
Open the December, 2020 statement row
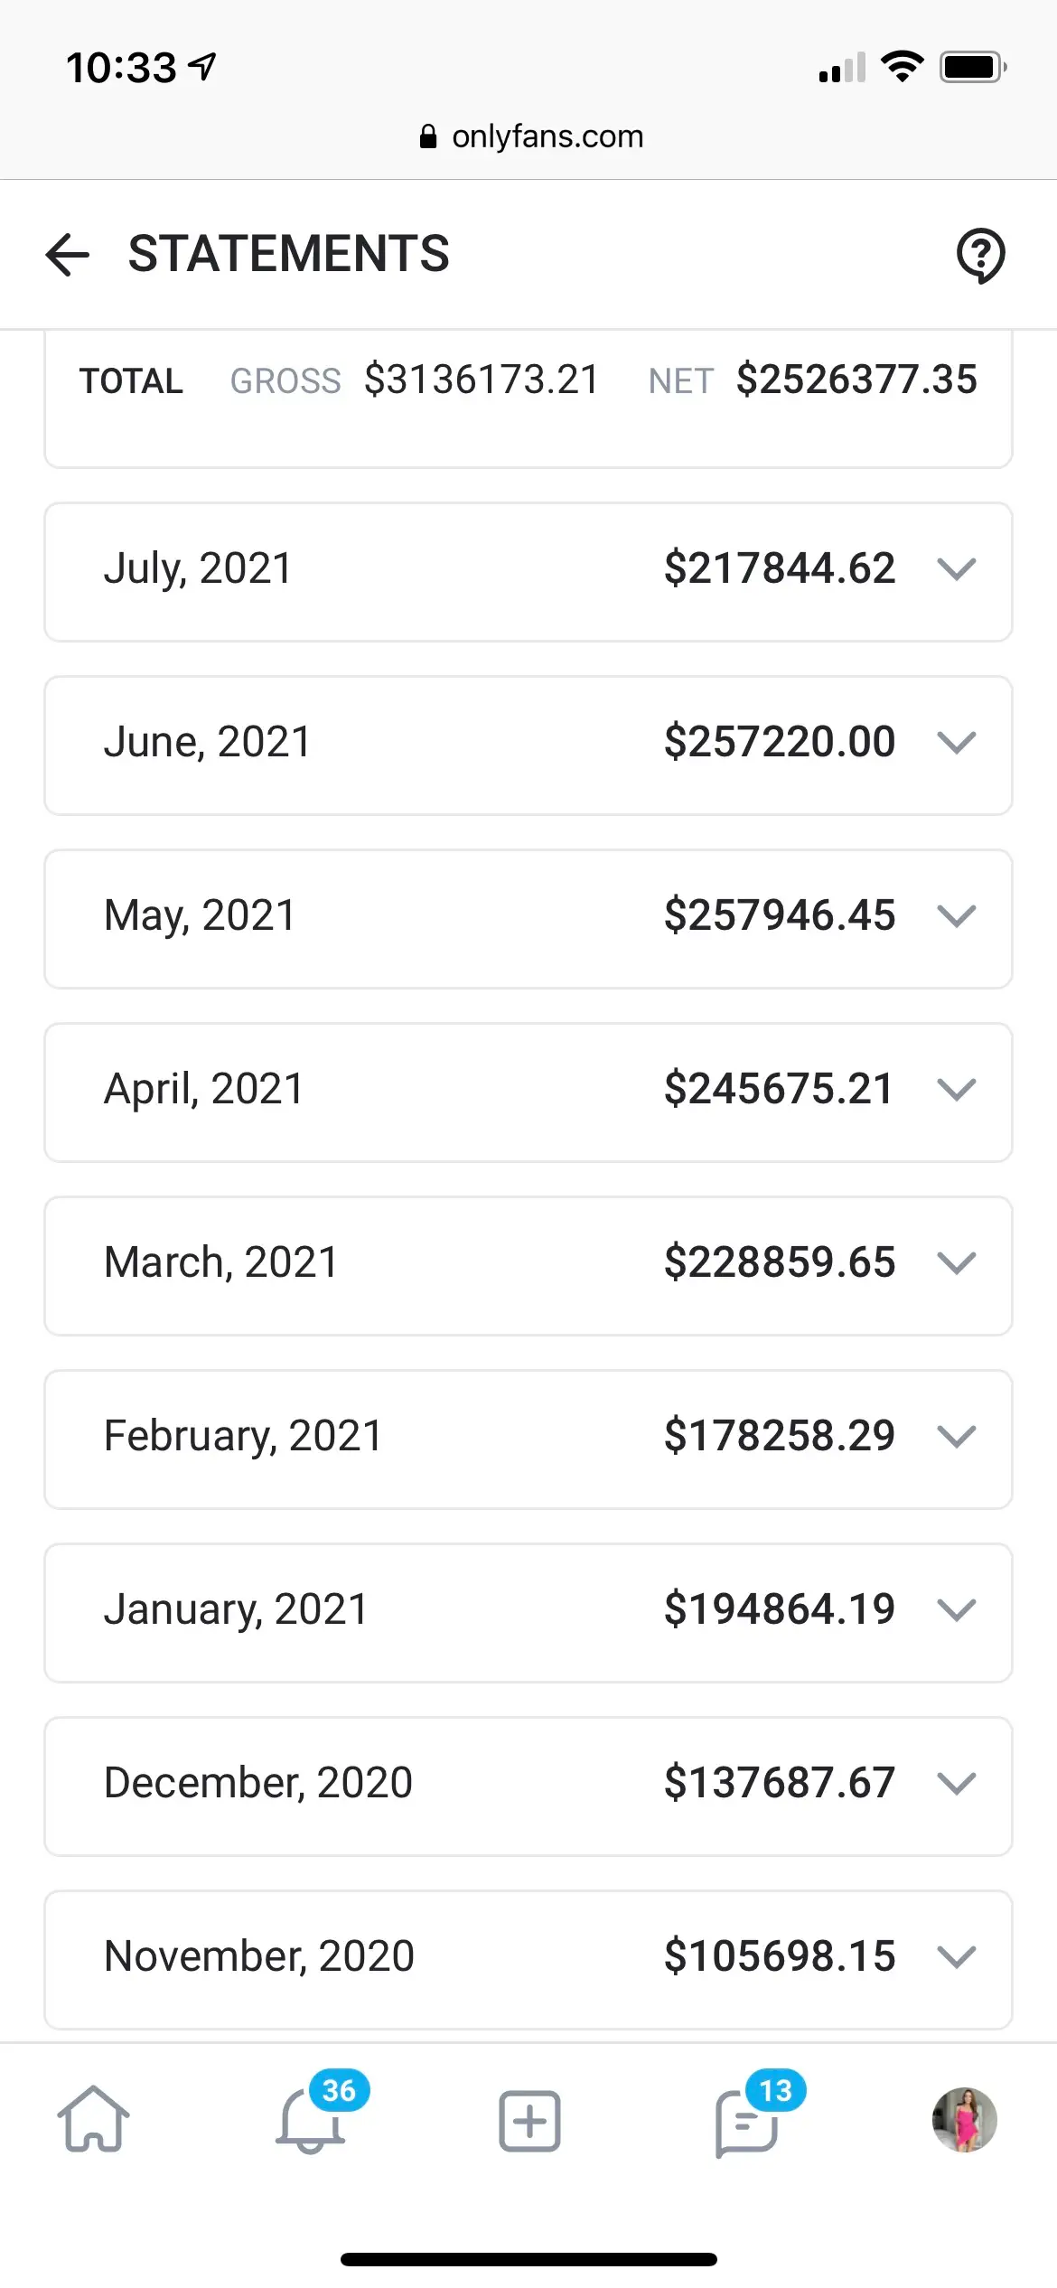(528, 1784)
